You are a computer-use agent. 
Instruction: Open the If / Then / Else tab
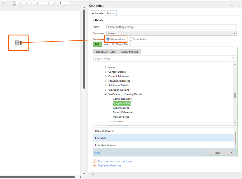[120, 44]
